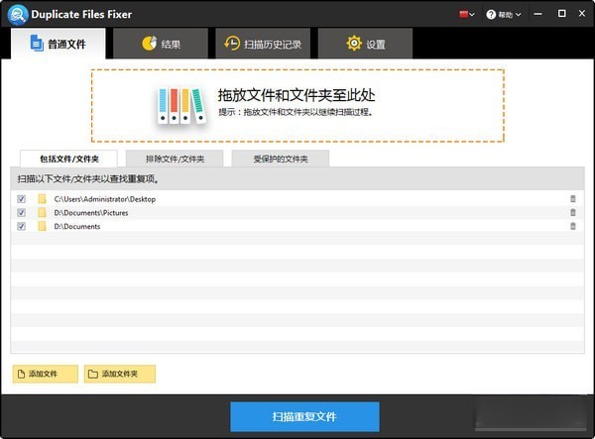This screenshot has height=439, width=595.
Task: Open the language flag dropdown
Action: click(x=467, y=15)
